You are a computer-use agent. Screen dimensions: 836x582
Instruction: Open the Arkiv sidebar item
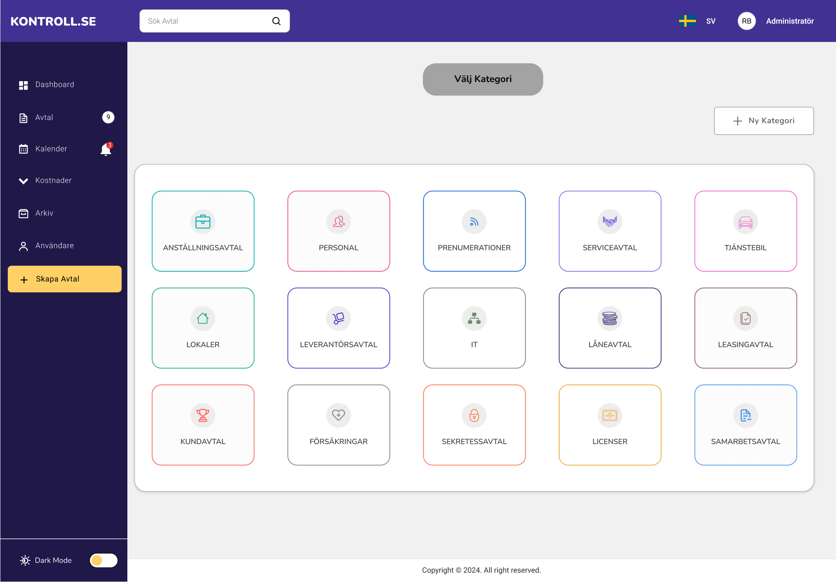pos(44,213)
